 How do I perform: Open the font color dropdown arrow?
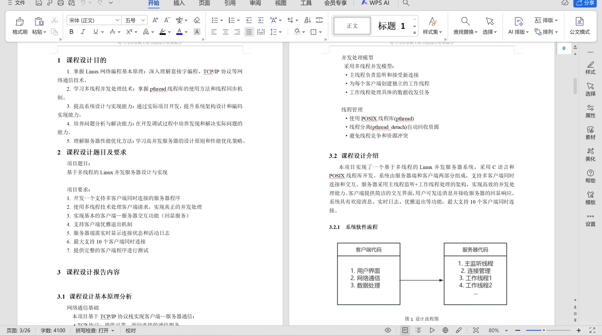coord(186,32)
